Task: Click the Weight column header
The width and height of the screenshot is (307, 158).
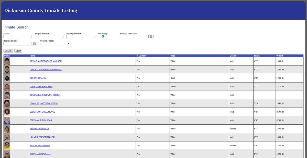Action: tap(279, 56)
